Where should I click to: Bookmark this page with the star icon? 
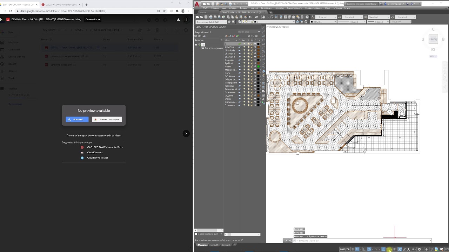tap(164, 11)
